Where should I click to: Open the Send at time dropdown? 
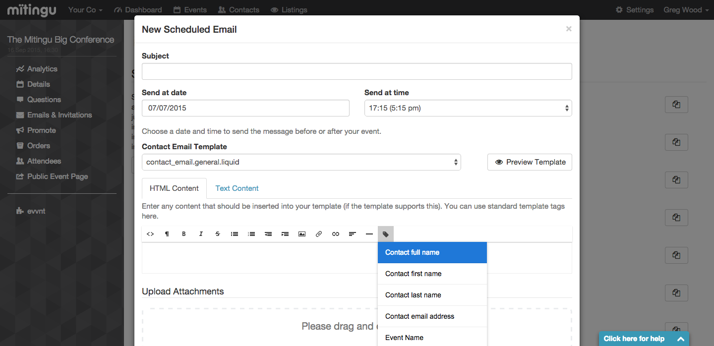[x=468, y=108]
